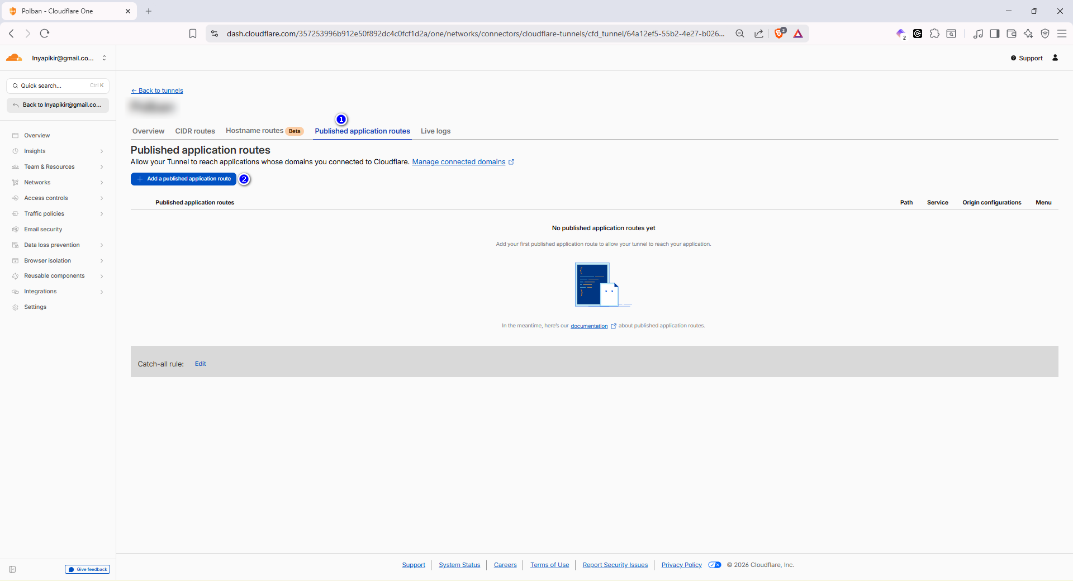This screenshot has width=1073, height=581.
Task: Click the Traffic policies icon
Action: click(x=15, y=214)
